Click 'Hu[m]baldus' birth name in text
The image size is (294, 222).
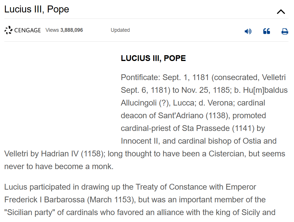[x=265, y=90]
